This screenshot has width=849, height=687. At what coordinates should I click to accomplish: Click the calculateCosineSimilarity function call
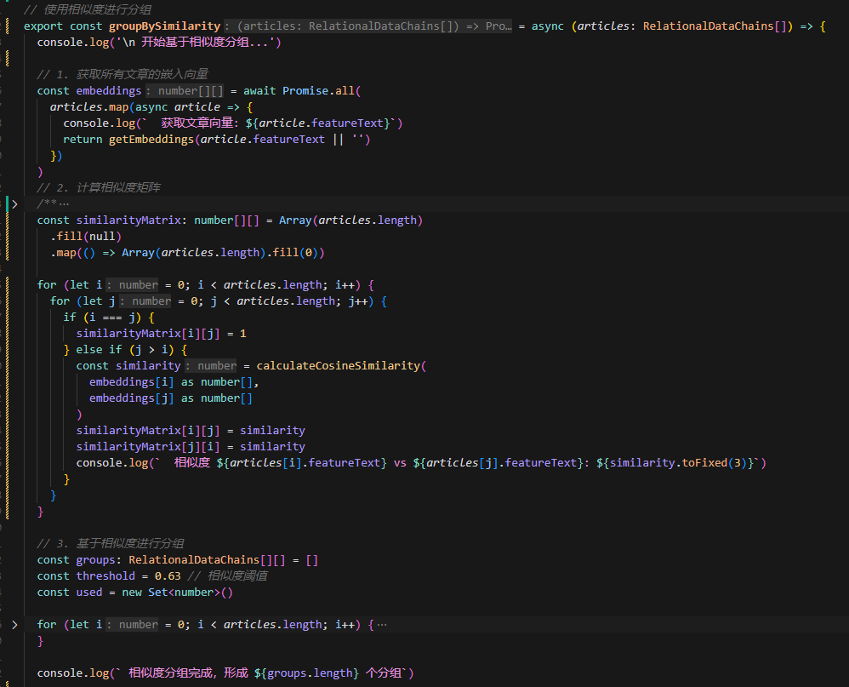(338, 365)
